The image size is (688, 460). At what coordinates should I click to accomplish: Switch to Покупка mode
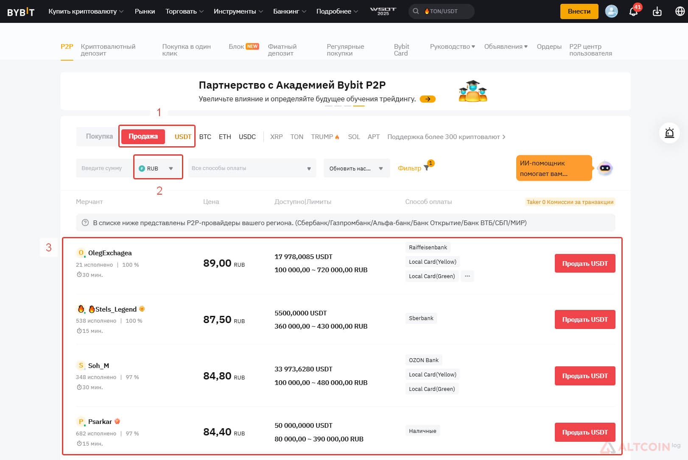99,136
